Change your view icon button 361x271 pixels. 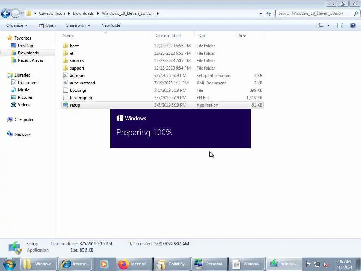(321, 25)
